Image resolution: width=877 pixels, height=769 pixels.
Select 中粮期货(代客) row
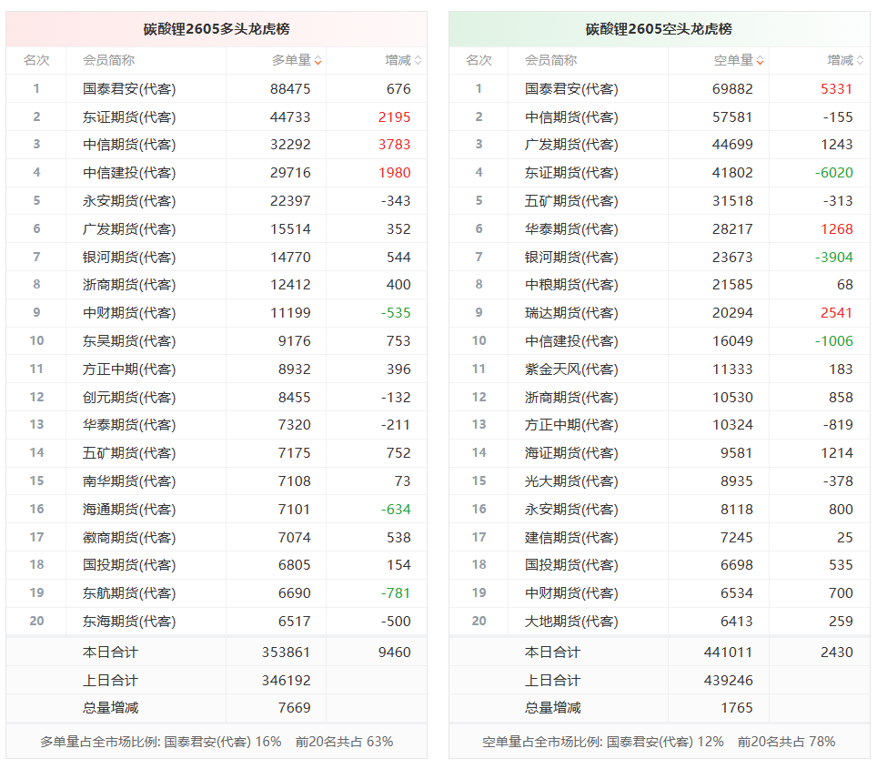(x=659, y=285)
